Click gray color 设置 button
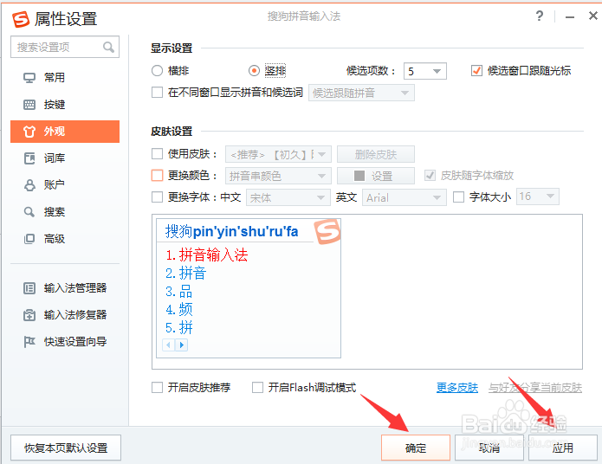This screenshot has height=464, width=602. pos(376,176)
